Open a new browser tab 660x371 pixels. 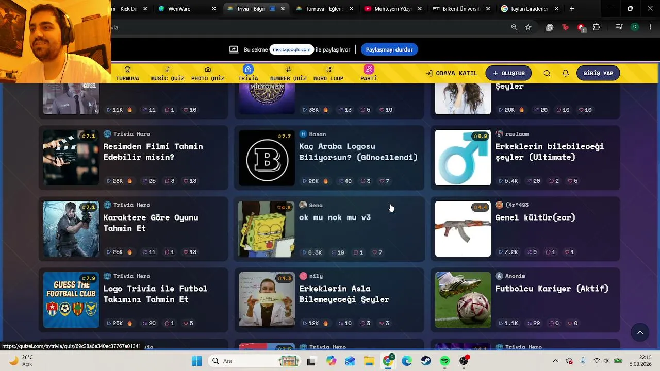point(572,9)
